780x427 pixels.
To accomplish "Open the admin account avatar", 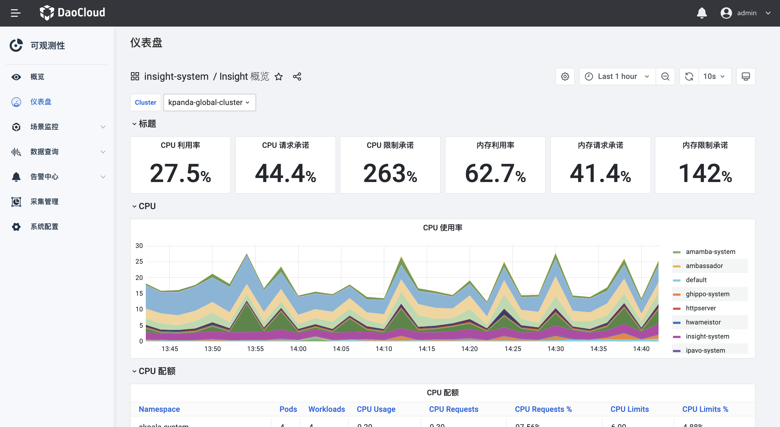I will (726, 13).
